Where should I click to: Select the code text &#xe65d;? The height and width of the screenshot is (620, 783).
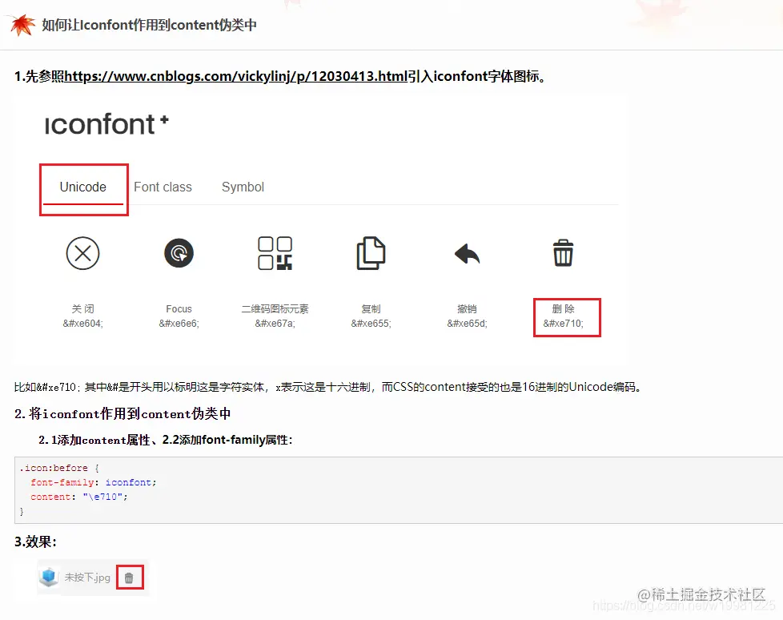tap(467, 324)
